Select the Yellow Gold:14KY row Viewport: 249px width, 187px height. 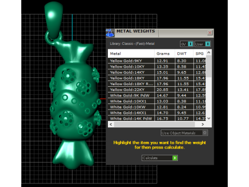(x=157, y=72)
